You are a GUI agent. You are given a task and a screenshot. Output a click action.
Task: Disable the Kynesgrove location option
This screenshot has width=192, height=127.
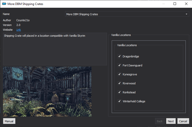(x=119, y=74)
